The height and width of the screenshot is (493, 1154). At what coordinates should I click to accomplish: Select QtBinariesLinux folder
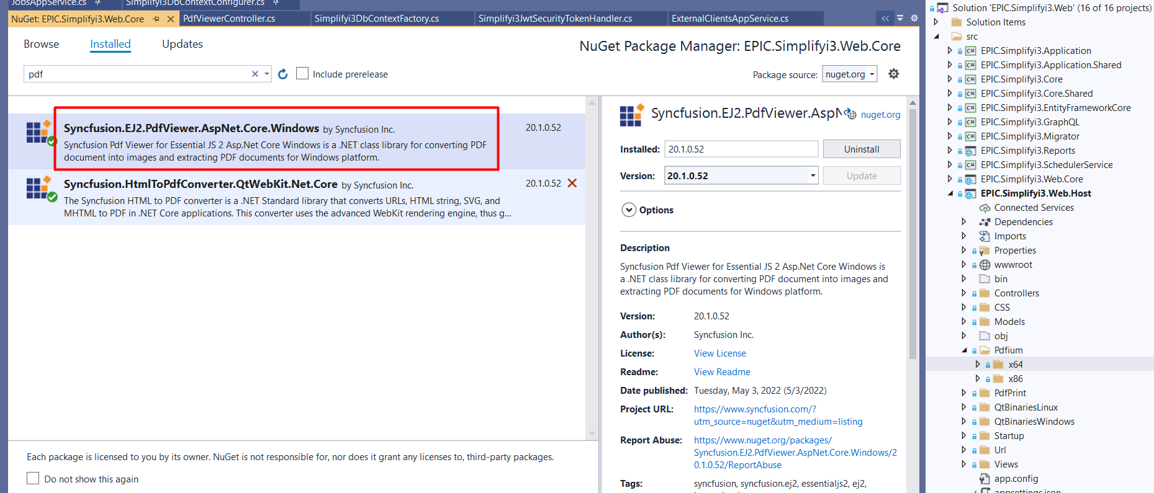tap(1026, 407)
